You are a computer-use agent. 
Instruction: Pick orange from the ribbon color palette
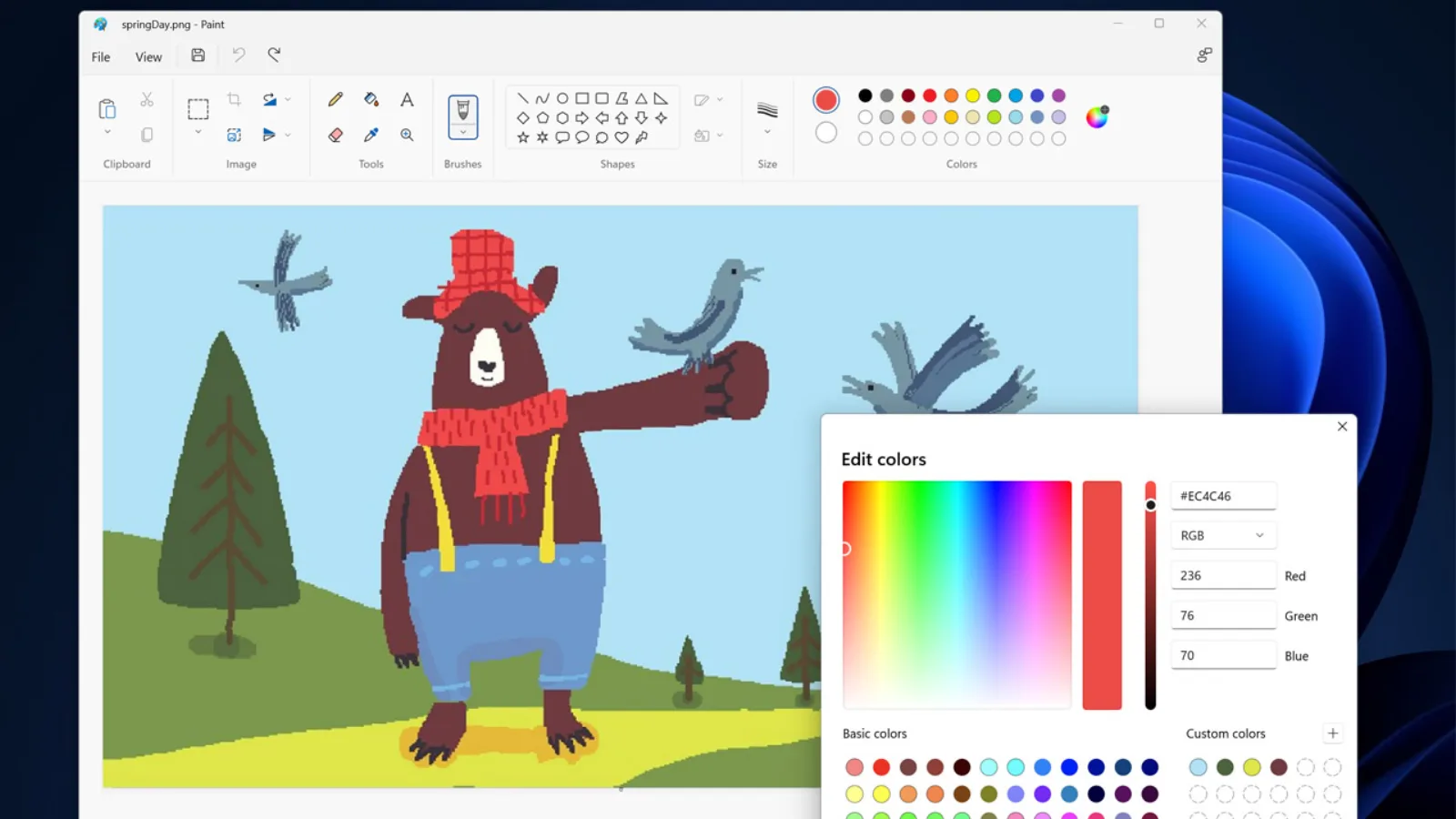click(x=951, y=96)
